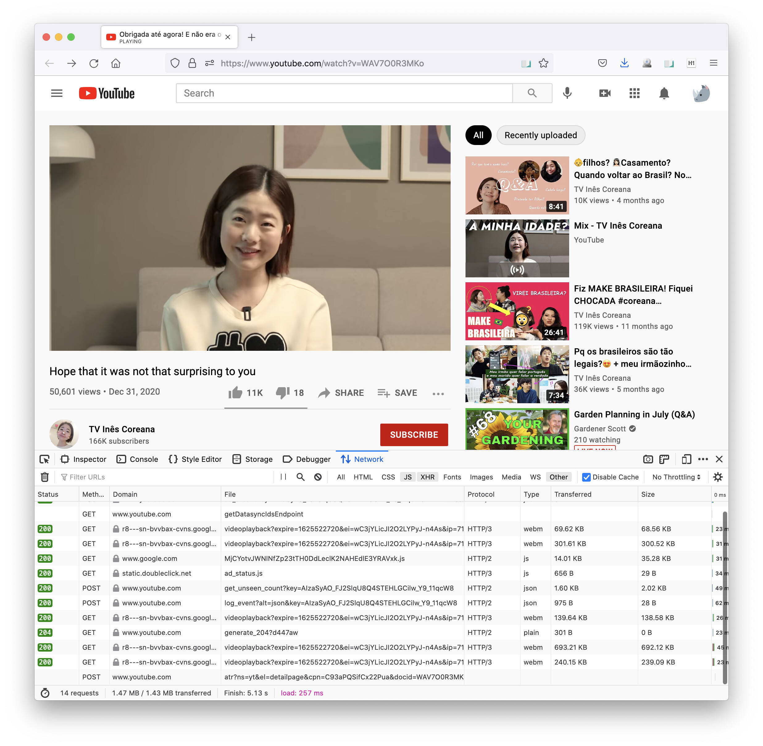Viewport: 763px width, 746px height.
Task: Open tracking protection shield panel
Action: (175, 63)
